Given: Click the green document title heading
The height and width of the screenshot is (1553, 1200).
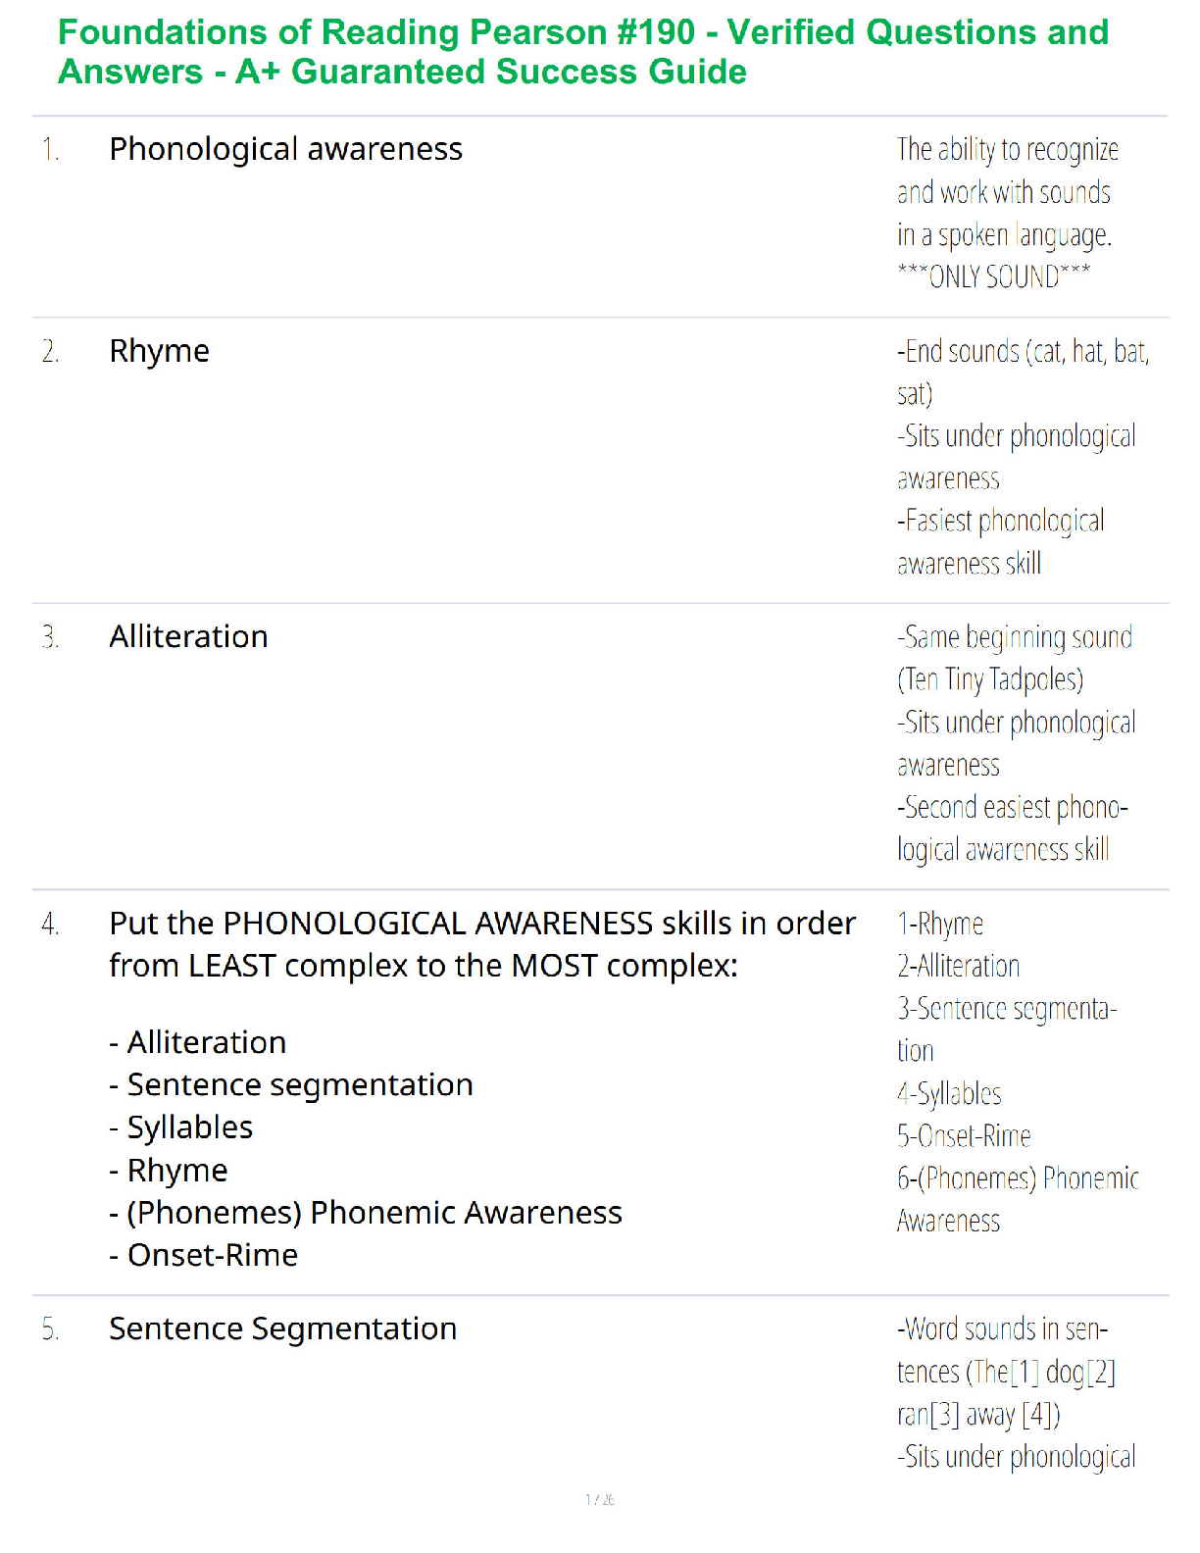Looking at the screenshot, I should 583,52.
